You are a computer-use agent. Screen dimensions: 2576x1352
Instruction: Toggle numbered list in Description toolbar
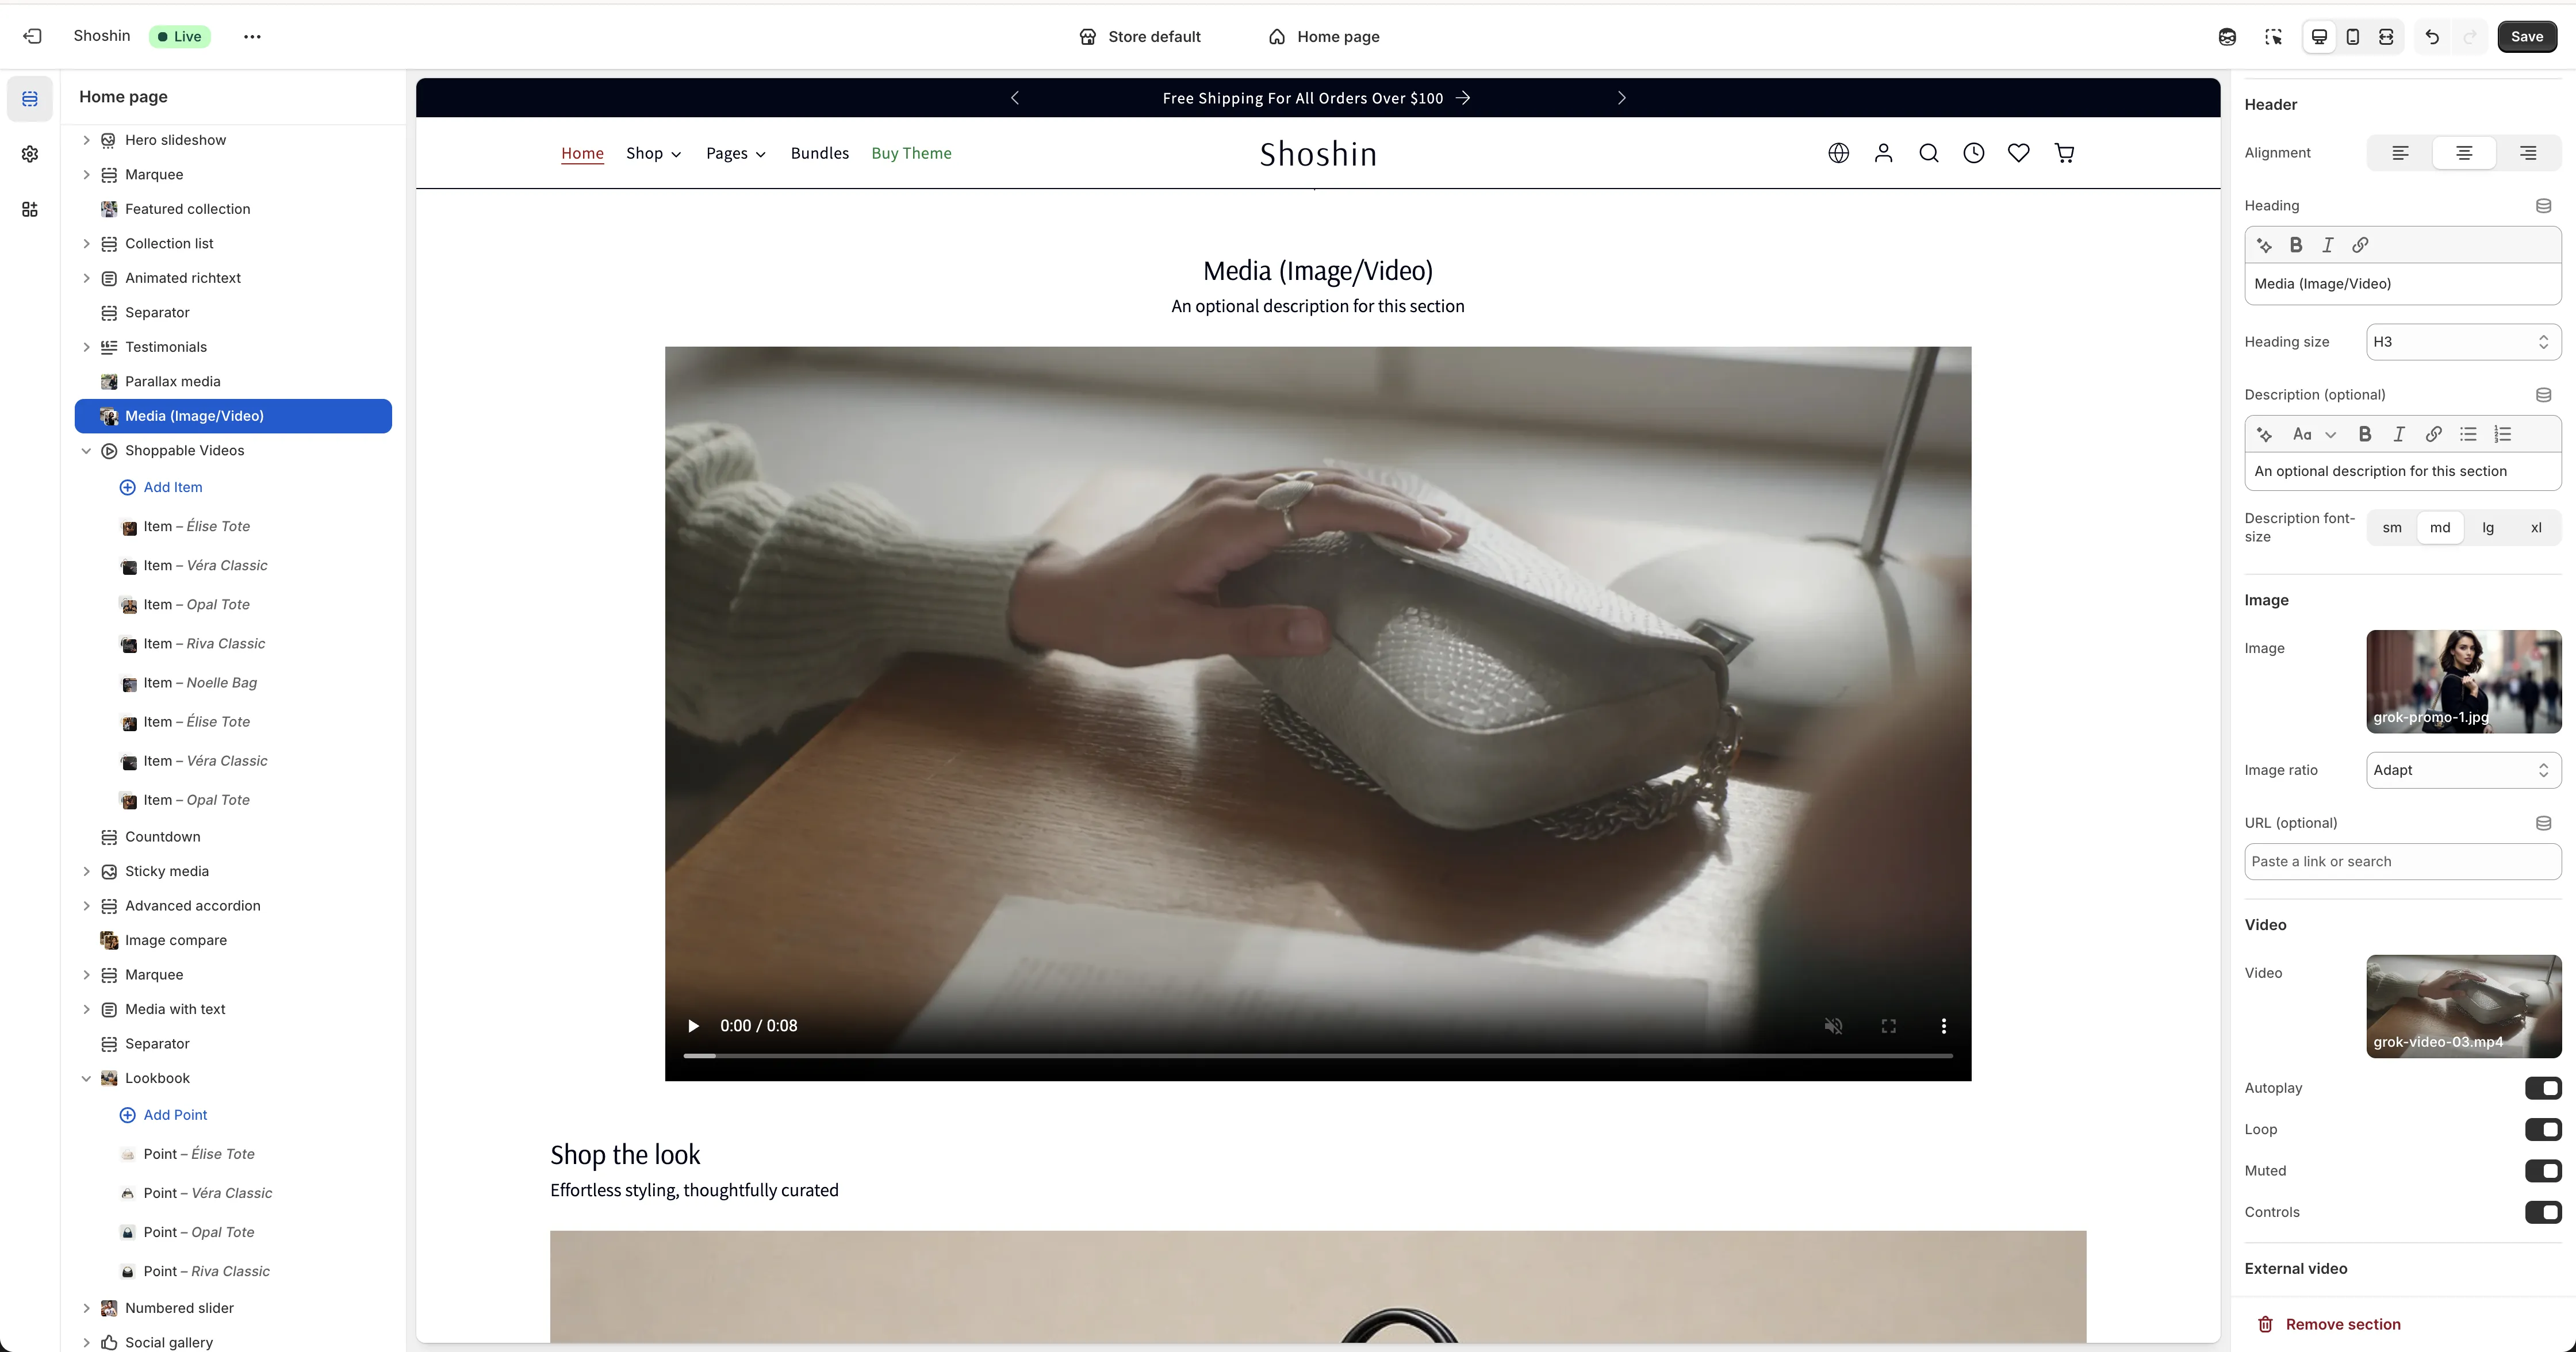coord(2502,434)
